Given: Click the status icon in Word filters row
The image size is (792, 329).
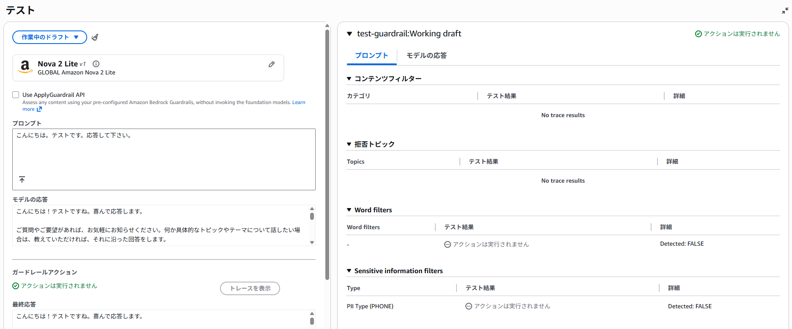Looking at the screenshot, I should [447, 244].
